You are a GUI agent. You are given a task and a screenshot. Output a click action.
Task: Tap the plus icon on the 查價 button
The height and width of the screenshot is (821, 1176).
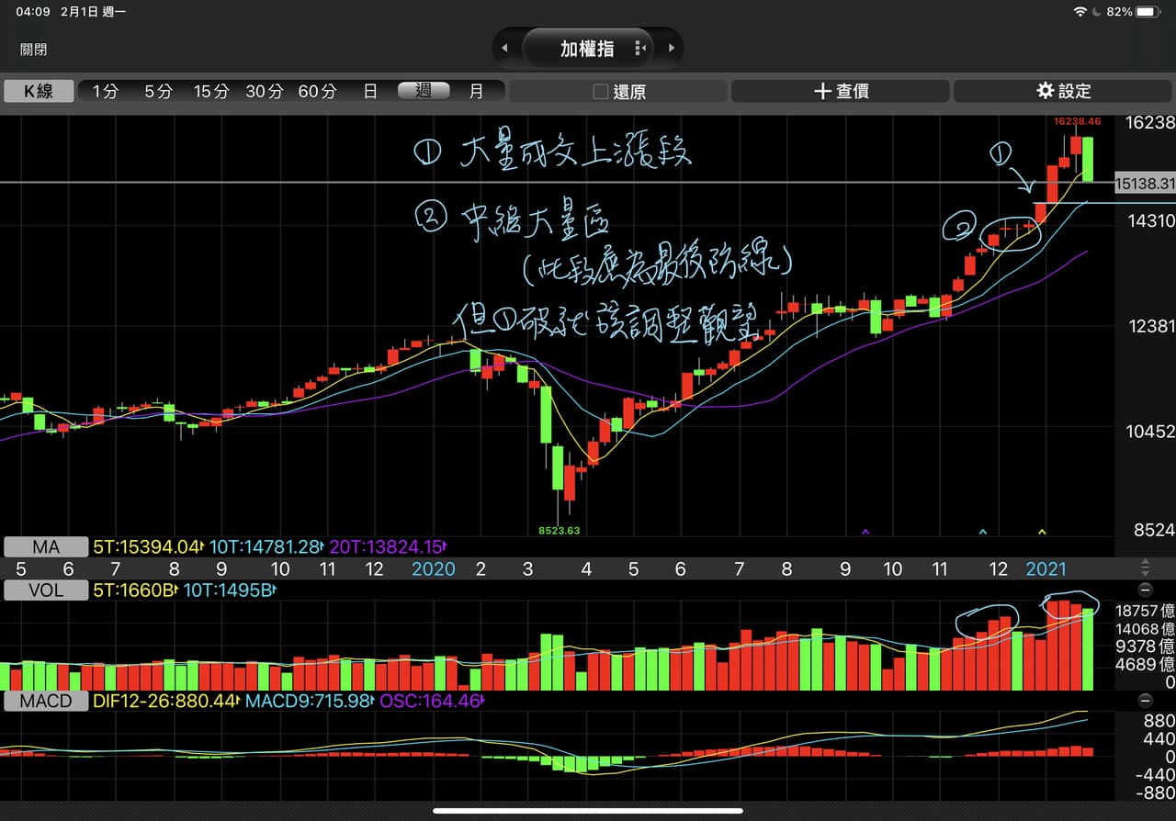tap(823, 91)
